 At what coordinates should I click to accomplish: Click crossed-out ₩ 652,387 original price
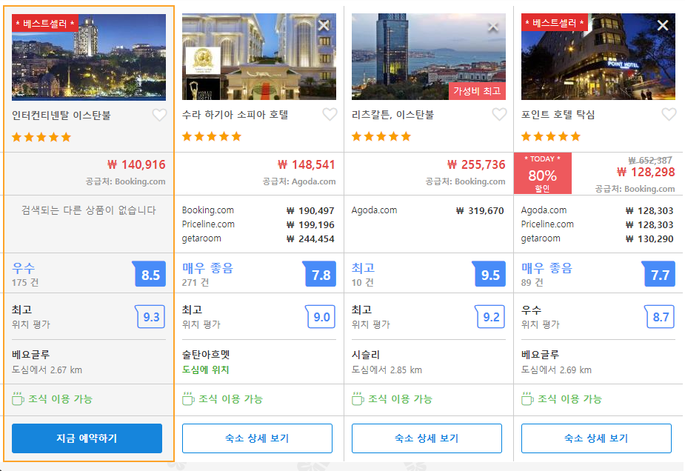[x=649, y=161]
